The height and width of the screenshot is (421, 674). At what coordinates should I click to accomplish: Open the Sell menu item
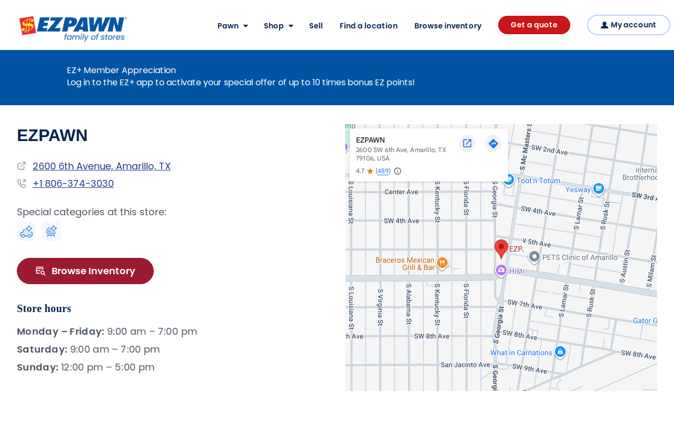[316, 25]
